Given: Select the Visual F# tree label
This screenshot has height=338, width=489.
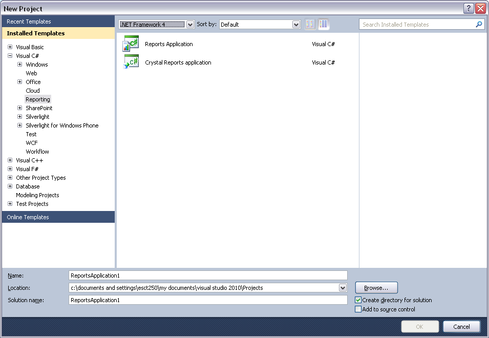Looking at the screenshot, I should (x=27, y=169).
